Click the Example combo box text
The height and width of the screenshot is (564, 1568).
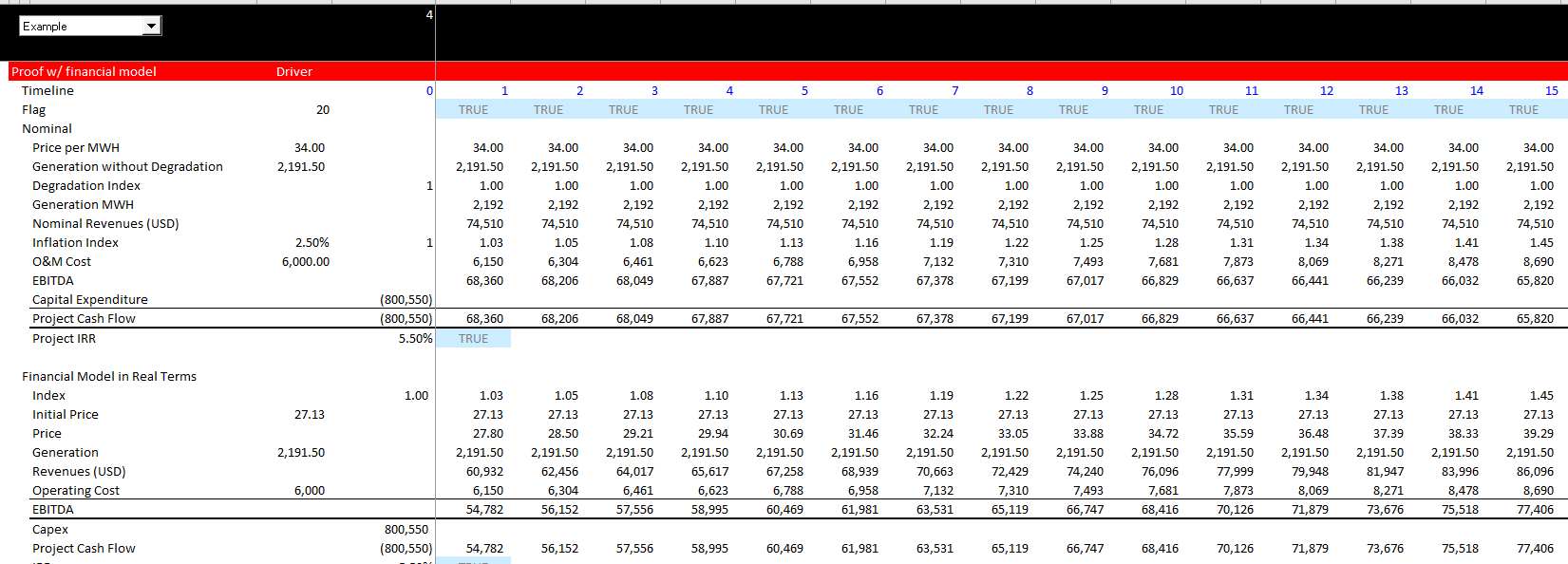[81, 27]
